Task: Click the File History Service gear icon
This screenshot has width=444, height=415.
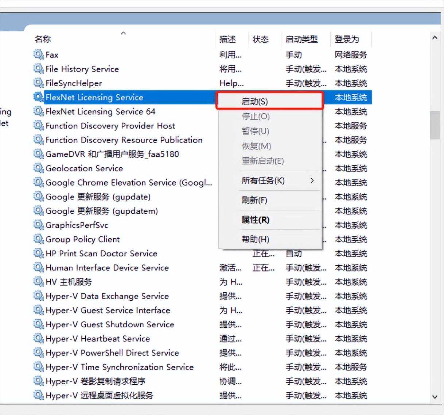Action: pyautogui.click(x=38, y=69)
